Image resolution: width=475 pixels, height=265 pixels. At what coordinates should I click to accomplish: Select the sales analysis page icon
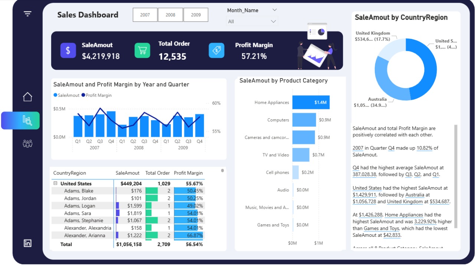point(27,120)
